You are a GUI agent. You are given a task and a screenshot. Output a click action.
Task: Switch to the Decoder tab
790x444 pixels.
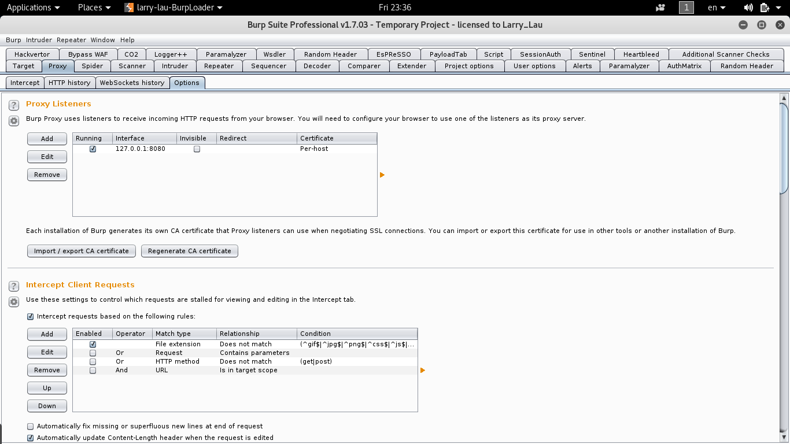tap(318, 66)
